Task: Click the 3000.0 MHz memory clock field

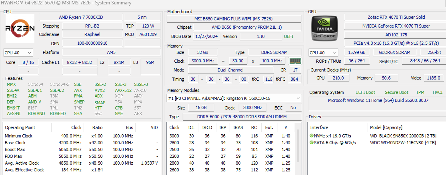Action: (x=203, y=61)
